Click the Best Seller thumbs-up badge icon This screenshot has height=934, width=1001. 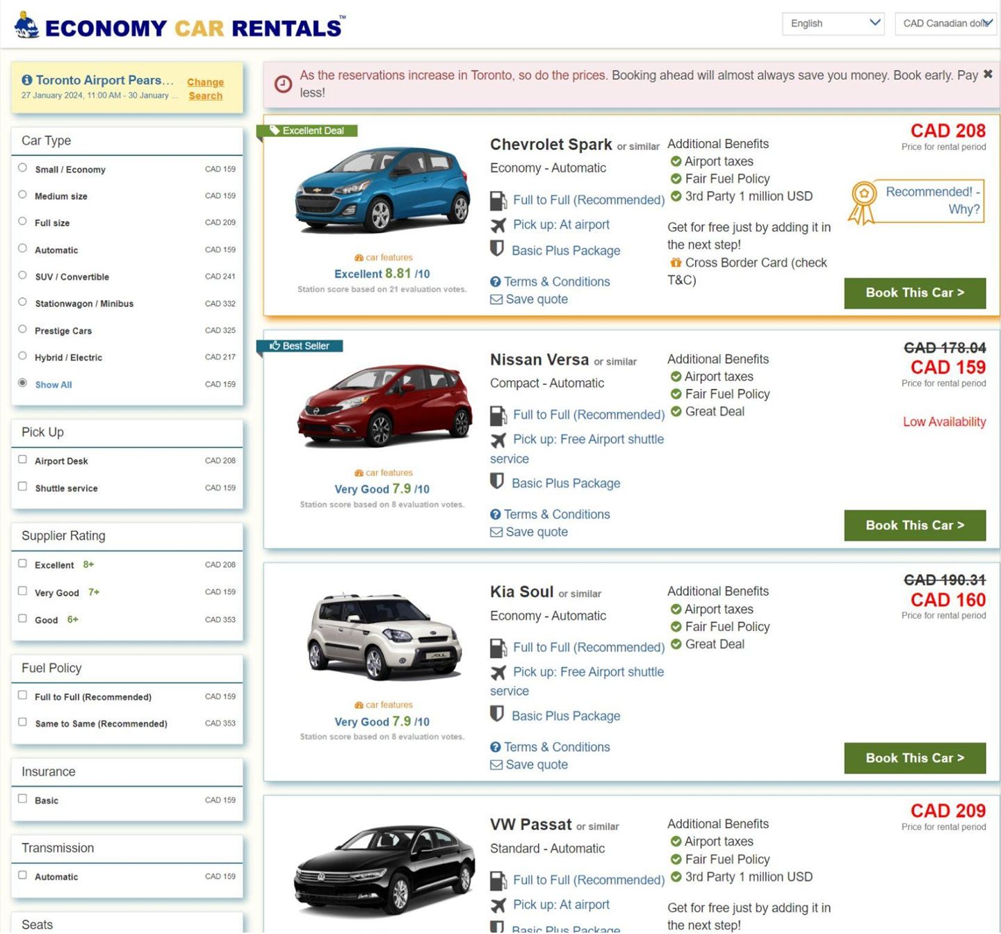[x=275, y=345]
